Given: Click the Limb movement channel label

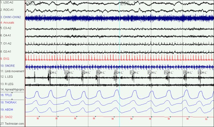Looking at the screenshot, I should pyautogui.click(x=12, y=71).
